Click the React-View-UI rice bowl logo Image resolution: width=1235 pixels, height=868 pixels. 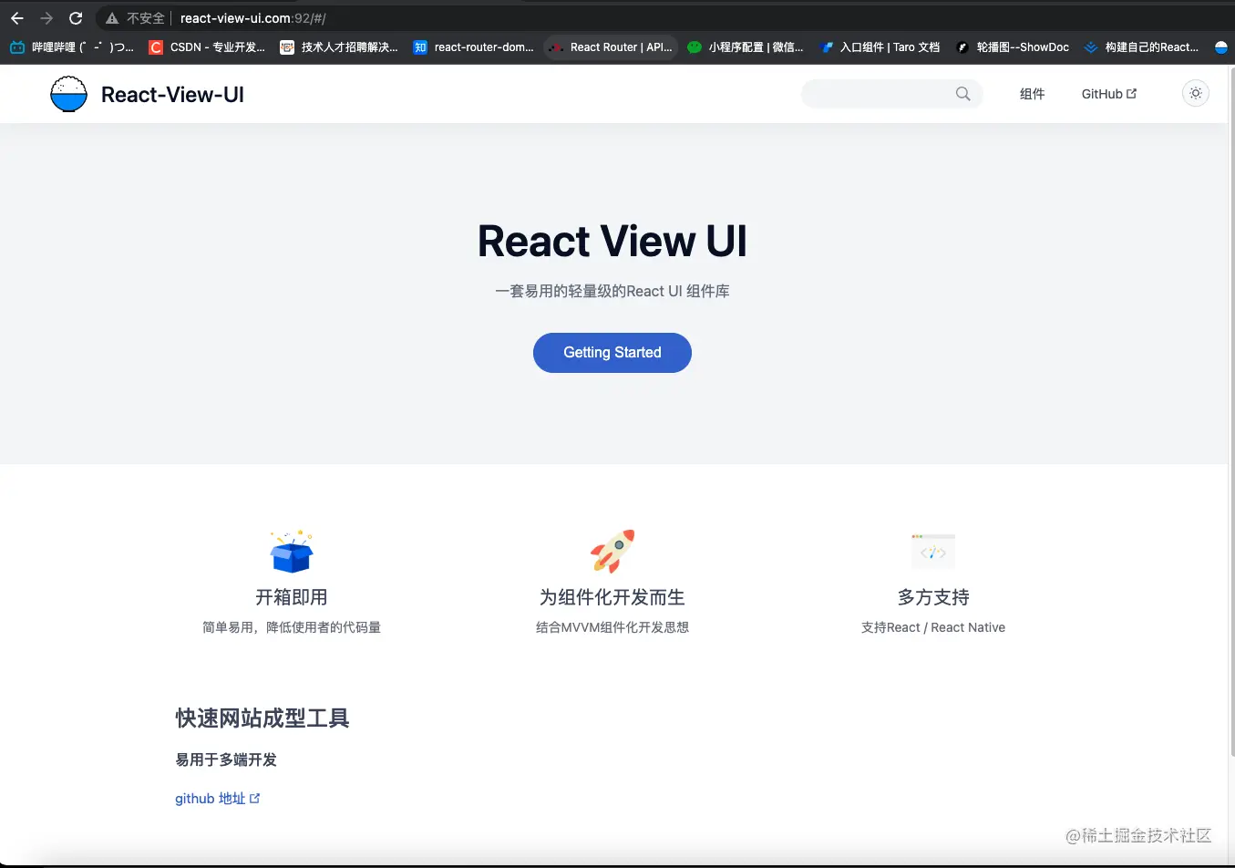[x=68, y=94]
